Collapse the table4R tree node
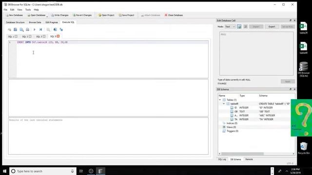Screen dimensions: 312x175 (x=224, y=104)
